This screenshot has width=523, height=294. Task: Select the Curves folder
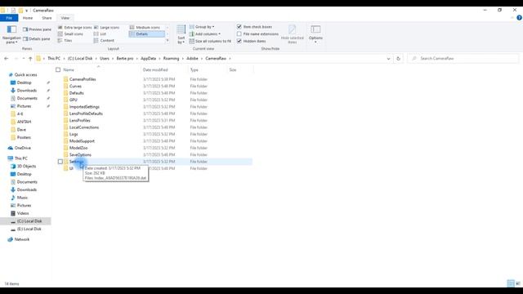(x=75, y=86)
